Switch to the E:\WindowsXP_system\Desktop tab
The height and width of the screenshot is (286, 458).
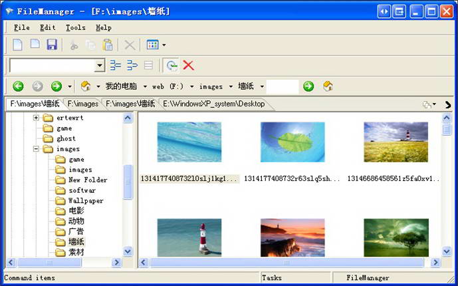(213, 104)
